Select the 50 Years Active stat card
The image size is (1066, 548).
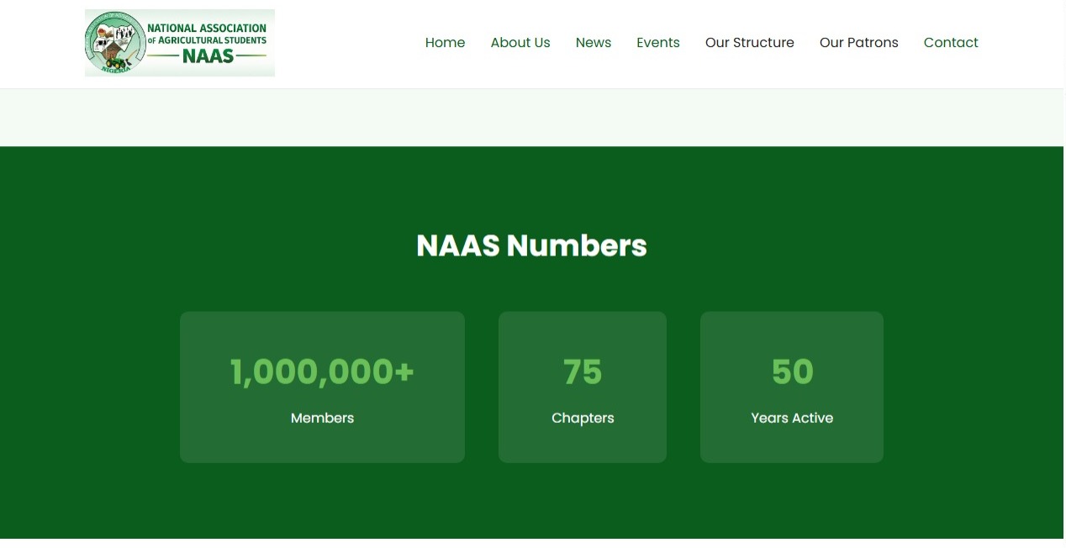pyautogui.click(x=791, y=387)
